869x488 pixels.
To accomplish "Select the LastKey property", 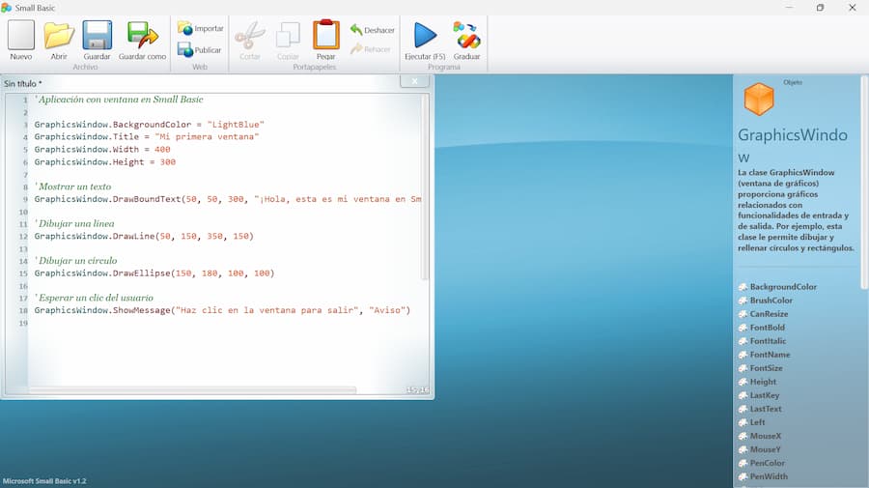I will coord(765,395).
